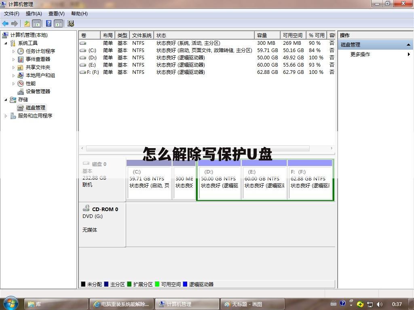The image size is (414, 310).
Task: Select 计算机管理(本地) root node
Action: 29,35
